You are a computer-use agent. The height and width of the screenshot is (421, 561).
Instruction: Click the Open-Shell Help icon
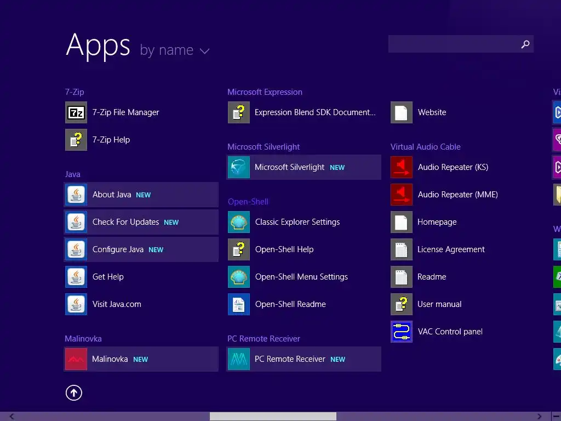(239, 249)
